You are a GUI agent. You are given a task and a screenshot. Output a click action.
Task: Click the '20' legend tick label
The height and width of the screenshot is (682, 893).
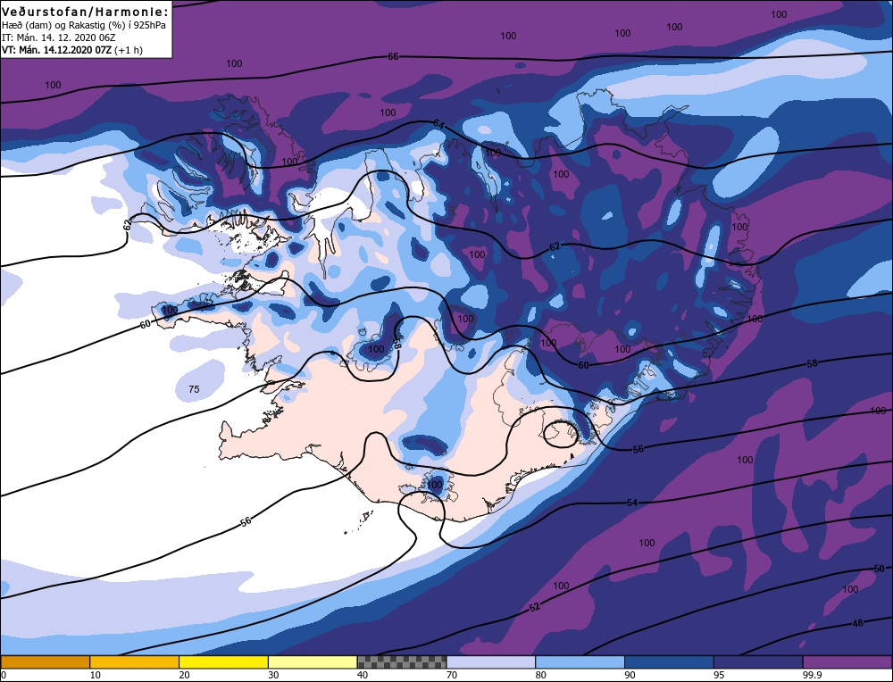(185, 675)
